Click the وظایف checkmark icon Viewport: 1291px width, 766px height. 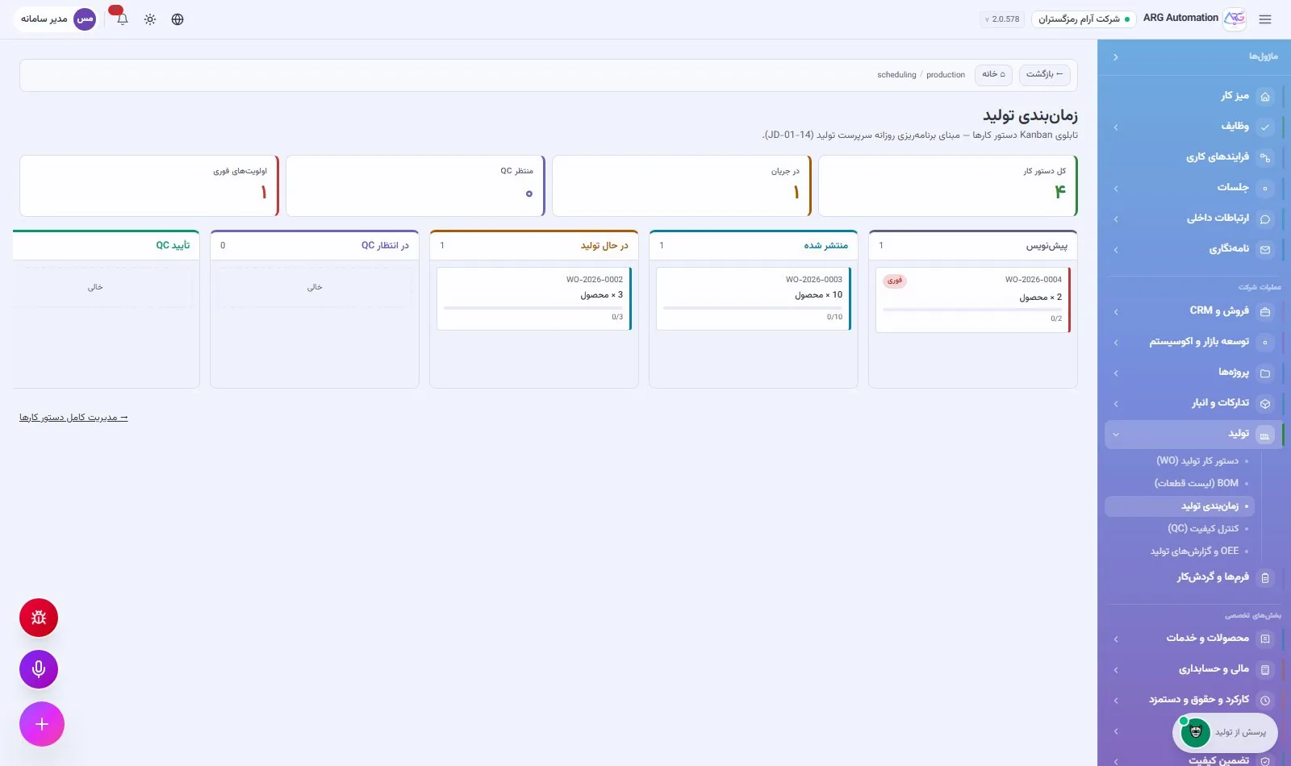coord(1265,127)
